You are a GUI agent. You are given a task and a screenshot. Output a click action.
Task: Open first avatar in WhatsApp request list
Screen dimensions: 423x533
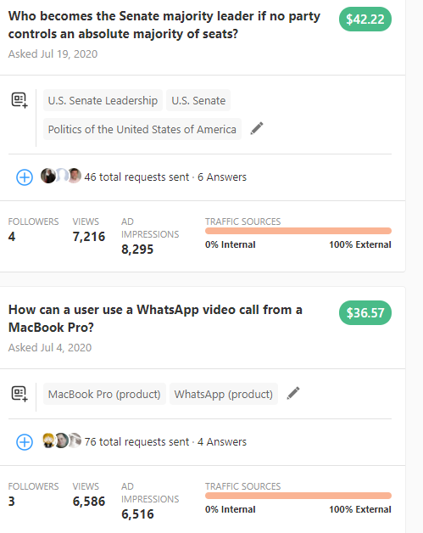click(48, 440)
